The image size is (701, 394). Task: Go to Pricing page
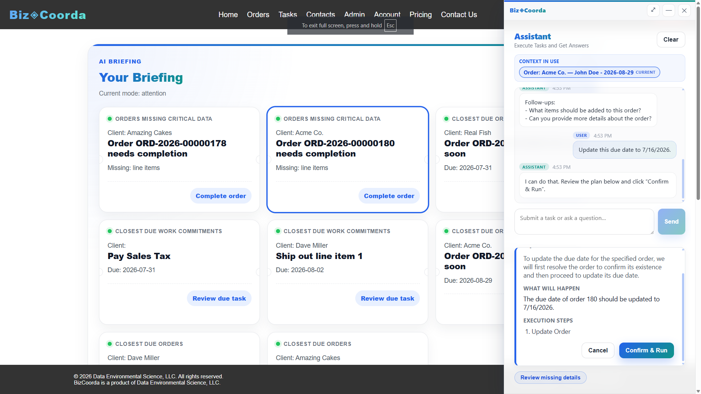(420, 15)
